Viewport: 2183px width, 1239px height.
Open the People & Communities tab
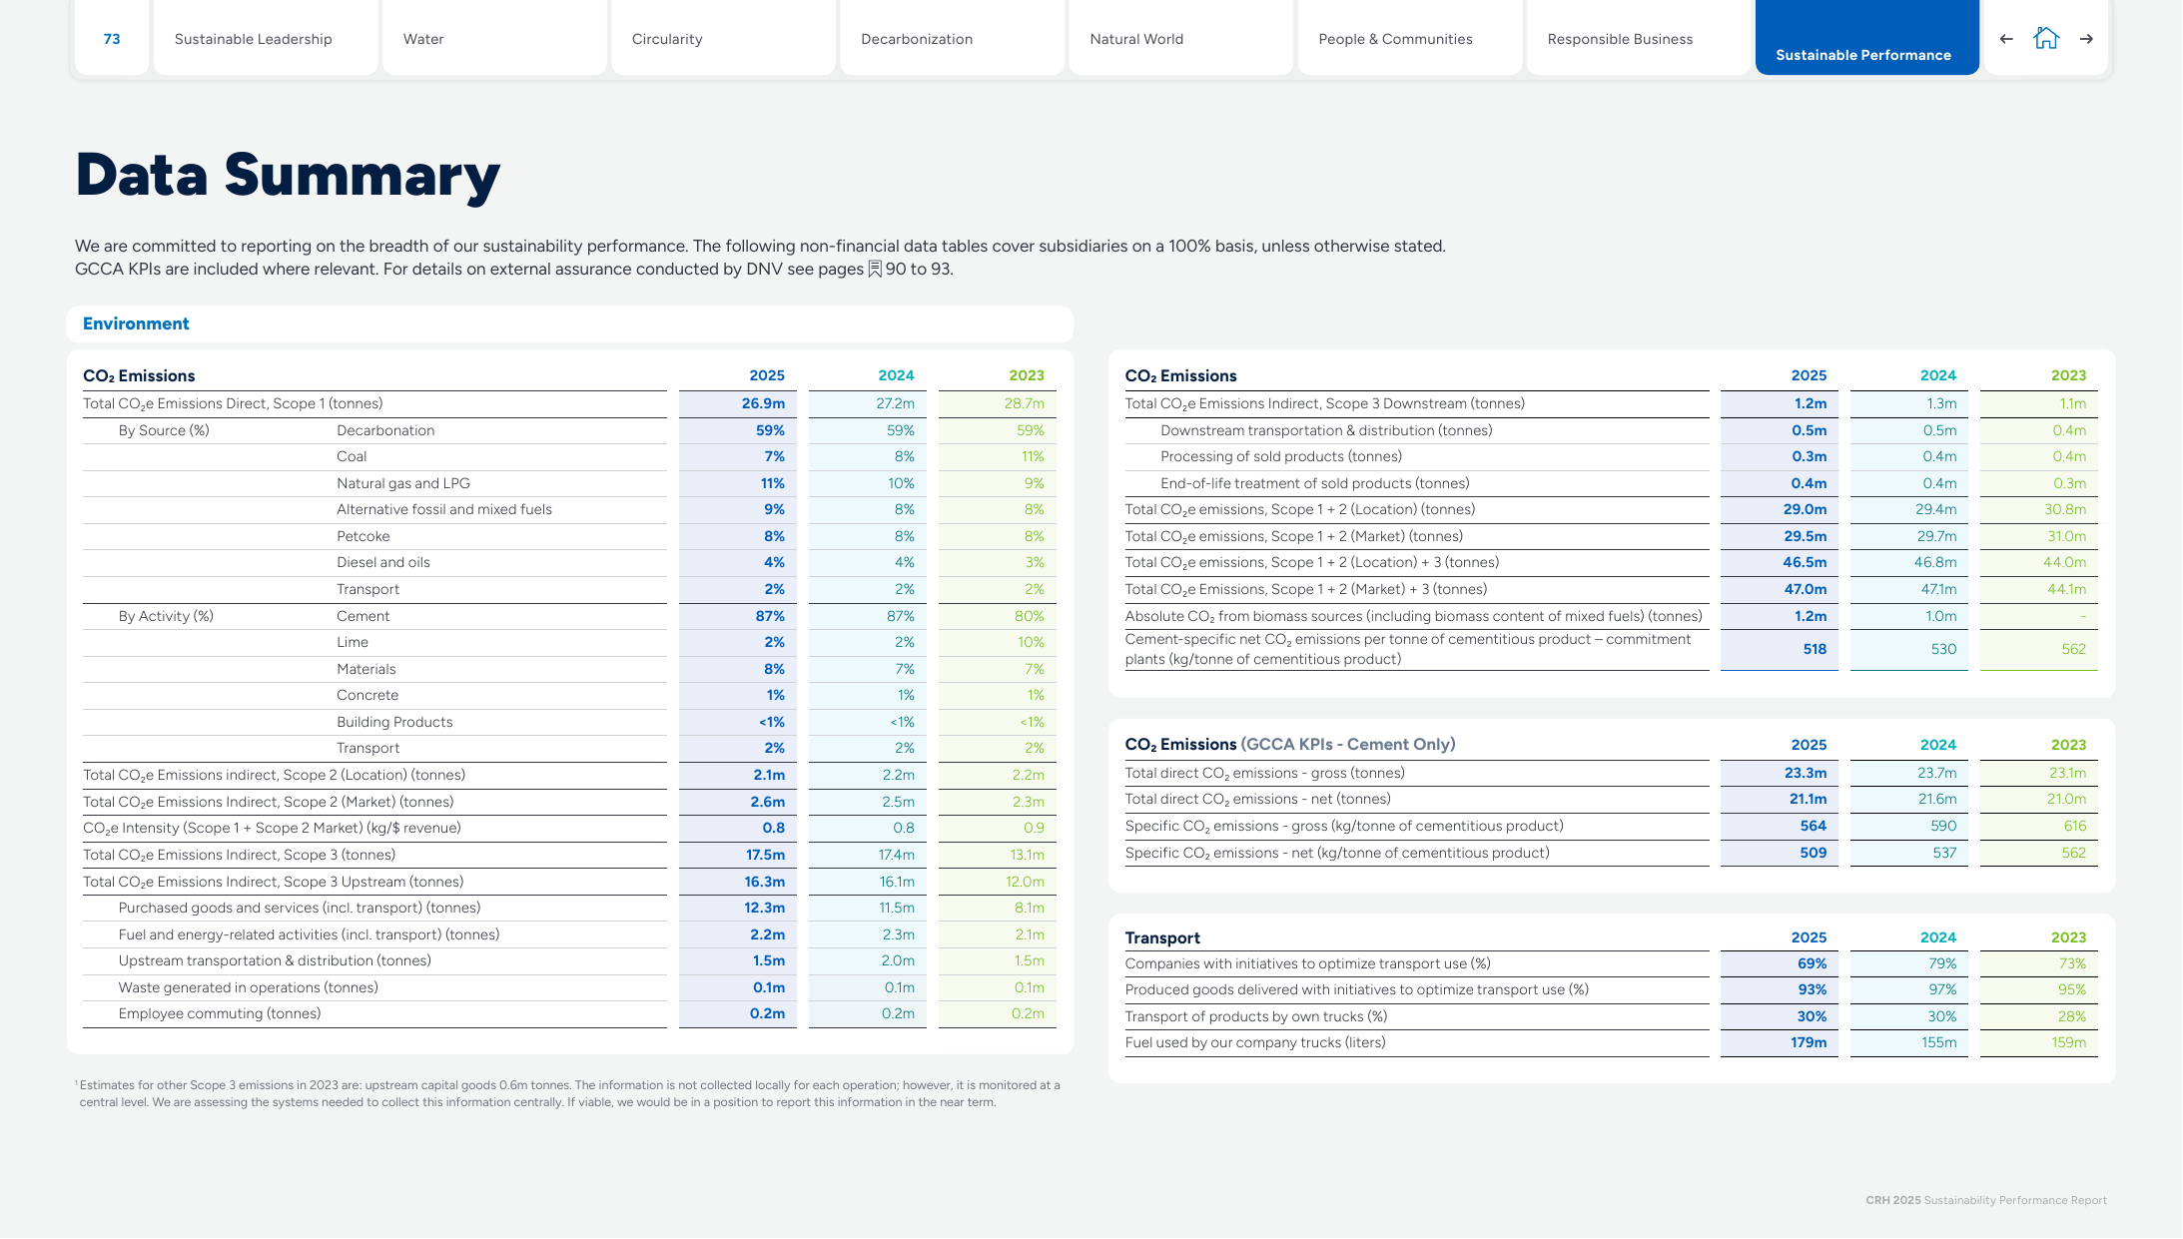(1409, 38)
